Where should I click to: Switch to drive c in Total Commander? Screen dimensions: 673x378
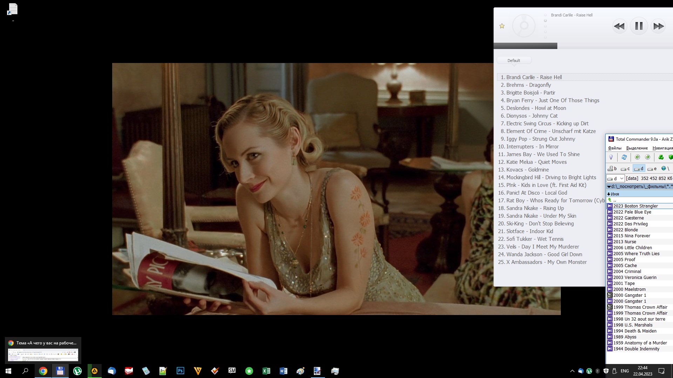pos(626,169)
